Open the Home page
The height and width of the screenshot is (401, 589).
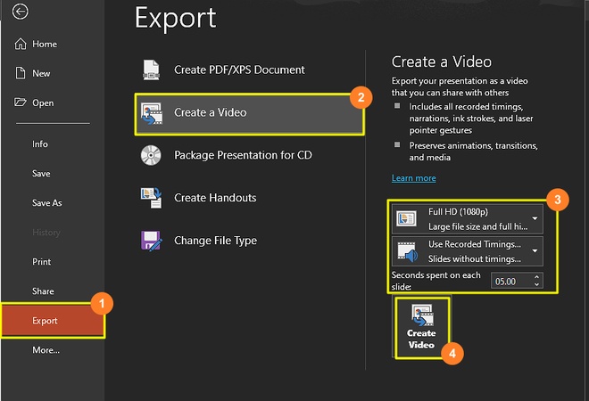tap(53, 44)
